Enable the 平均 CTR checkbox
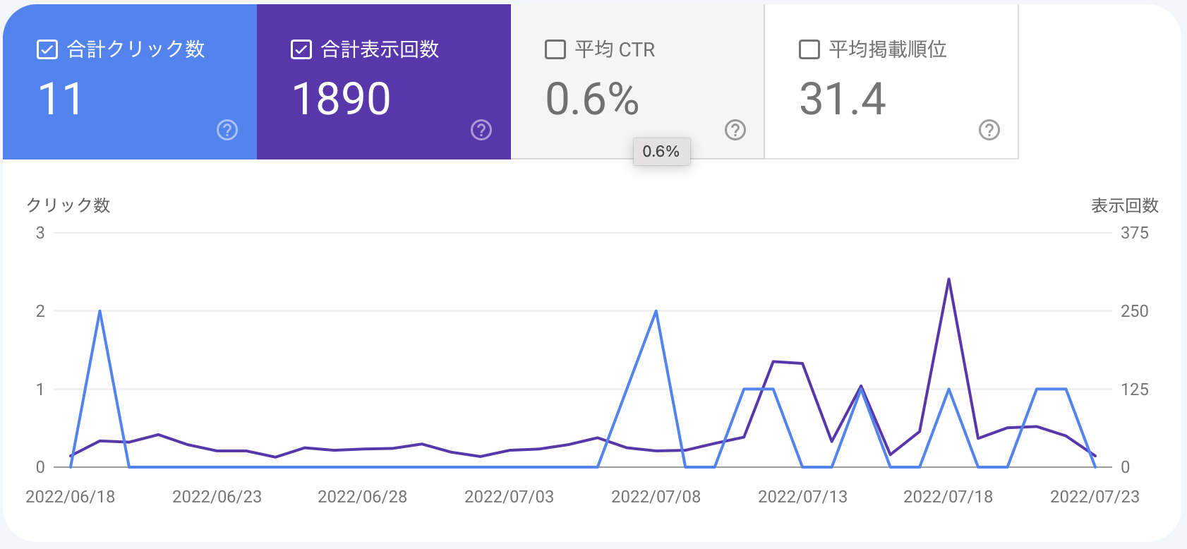Image resolution: width=1187 pixels, height=549 pixels. 555,49
